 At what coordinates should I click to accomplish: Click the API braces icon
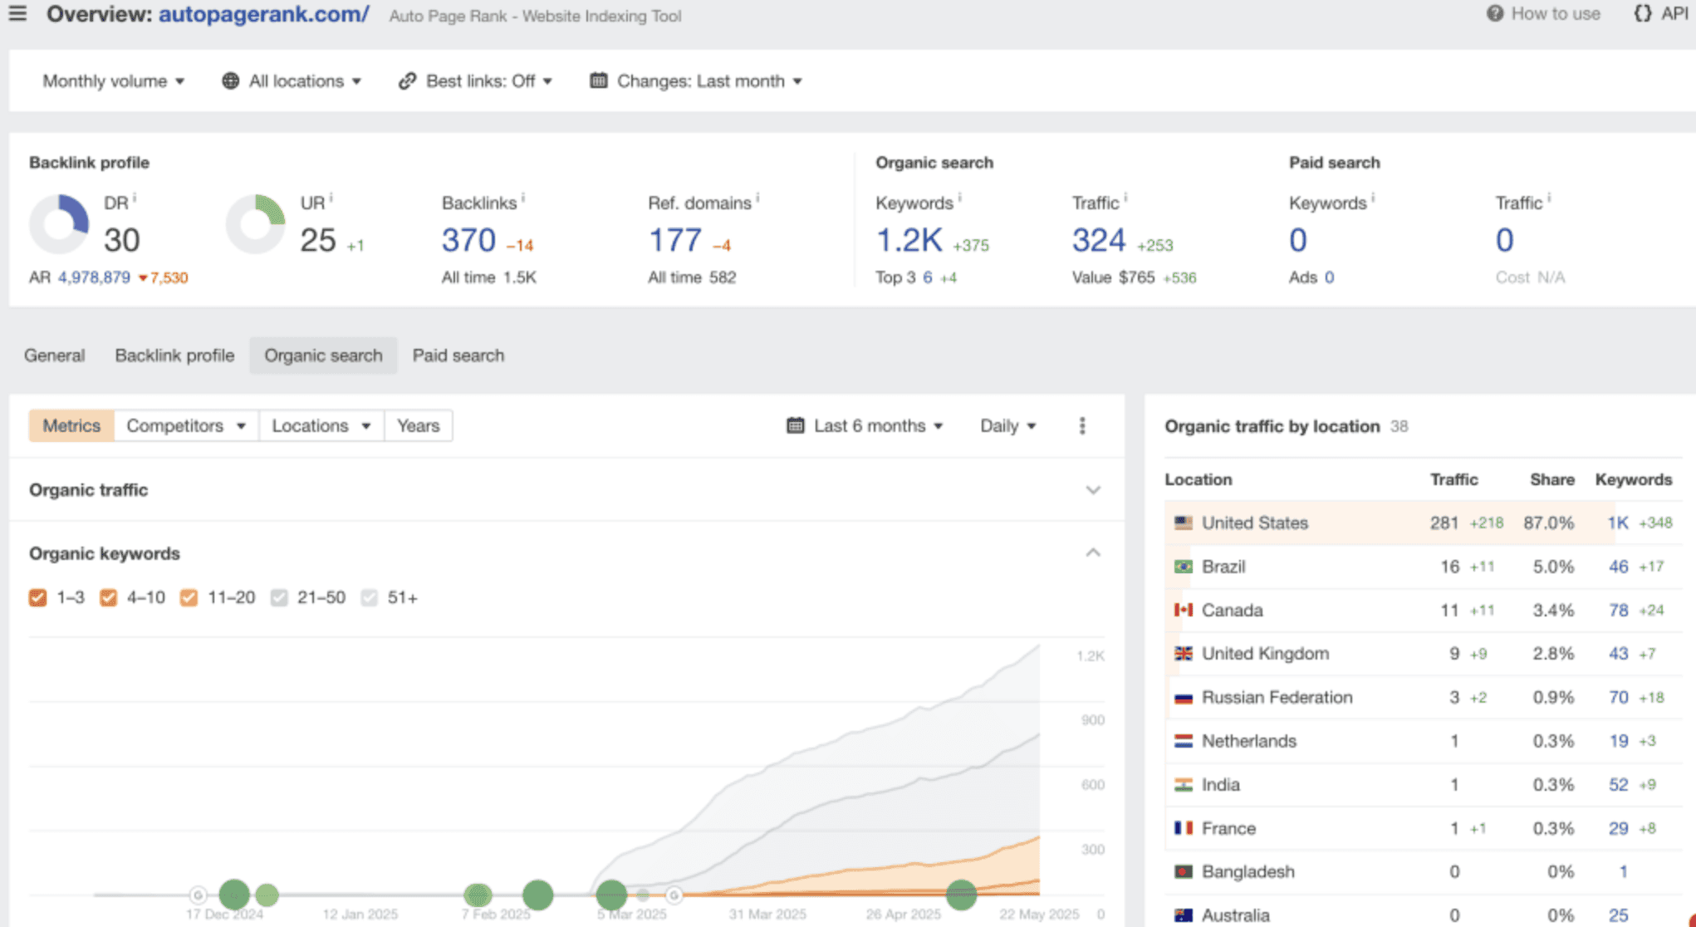pos(1642,14)
